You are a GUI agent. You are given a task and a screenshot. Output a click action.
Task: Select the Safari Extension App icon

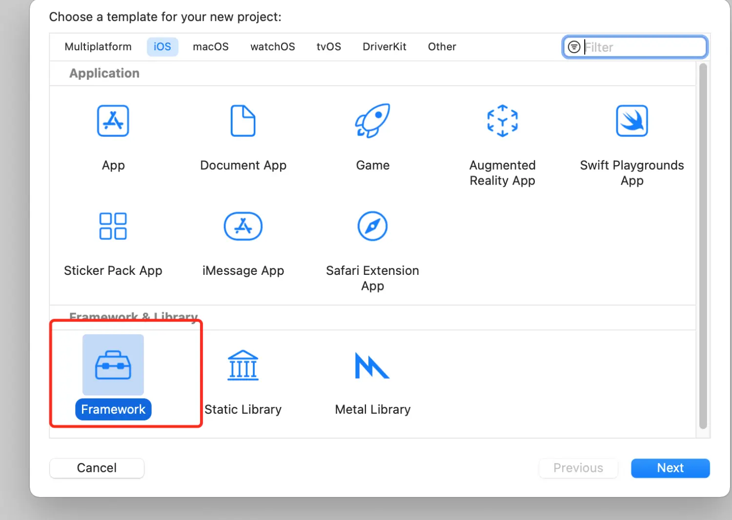372,226
